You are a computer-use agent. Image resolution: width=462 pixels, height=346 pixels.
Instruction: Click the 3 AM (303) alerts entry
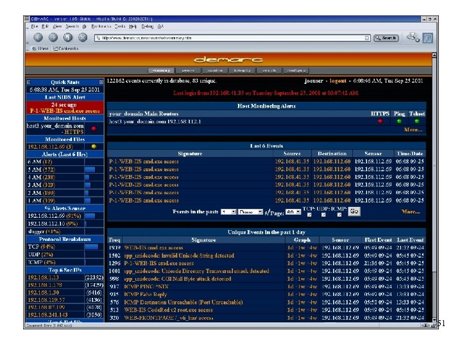point(41,185)
